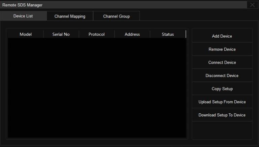Close the Remote SDS Manager window
The height and width of the screenshot is (147, 259).
point(253,5)
